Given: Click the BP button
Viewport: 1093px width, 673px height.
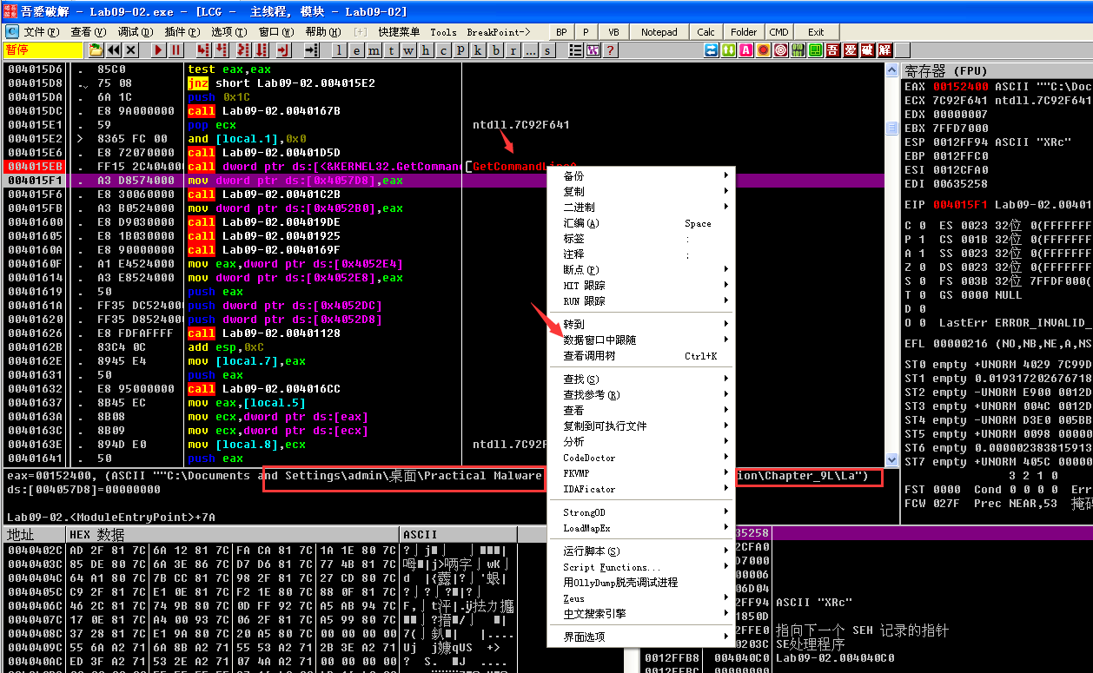Looking at the screenshot, I should tap(561, 32).
